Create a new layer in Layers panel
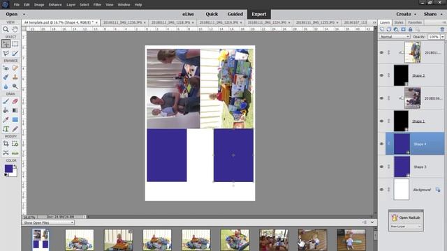This screenshot has height=251, width=447. pos(382,29)
